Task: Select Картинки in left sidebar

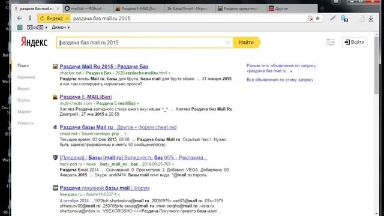Action: point(26,77)
